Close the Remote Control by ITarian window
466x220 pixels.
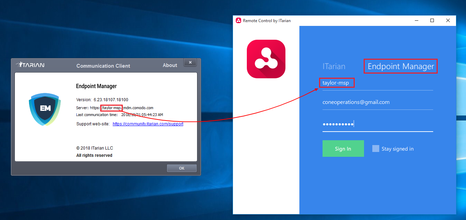click(448, 21)
